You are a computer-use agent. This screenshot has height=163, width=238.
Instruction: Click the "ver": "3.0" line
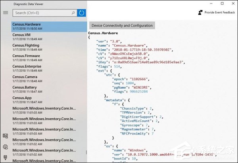coord(109,41)
